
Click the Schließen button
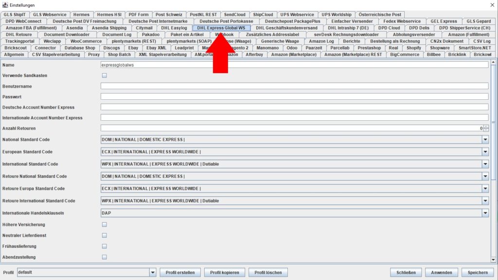[x=406, y=272]
